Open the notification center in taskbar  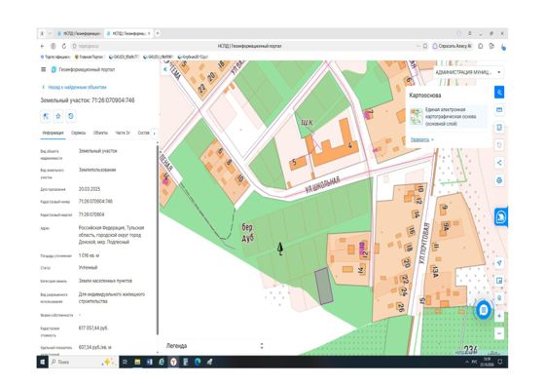(500, 363)
